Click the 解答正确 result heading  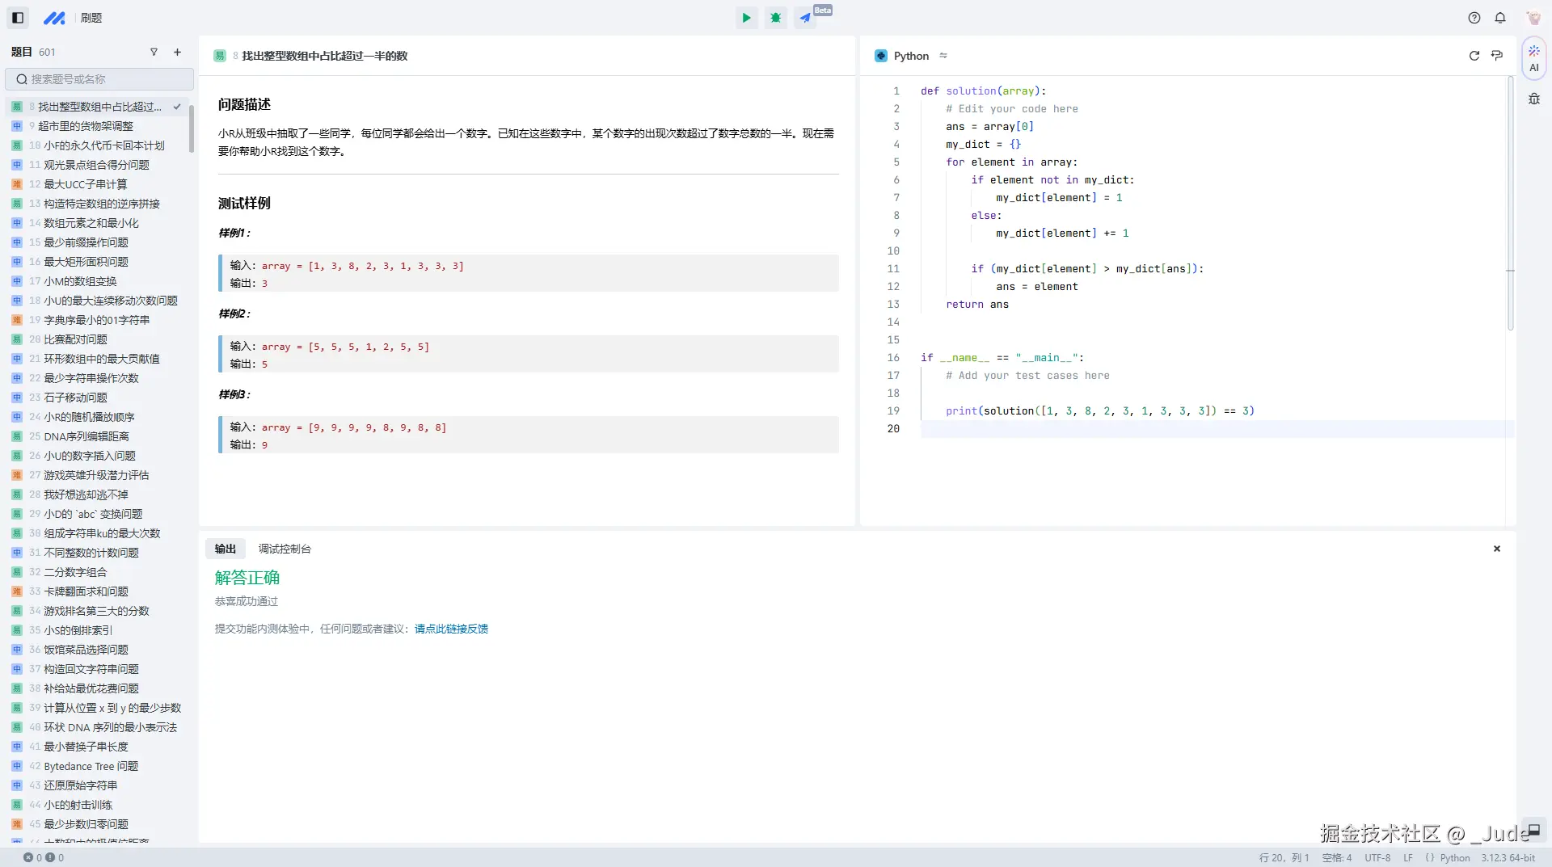[247, 578]
